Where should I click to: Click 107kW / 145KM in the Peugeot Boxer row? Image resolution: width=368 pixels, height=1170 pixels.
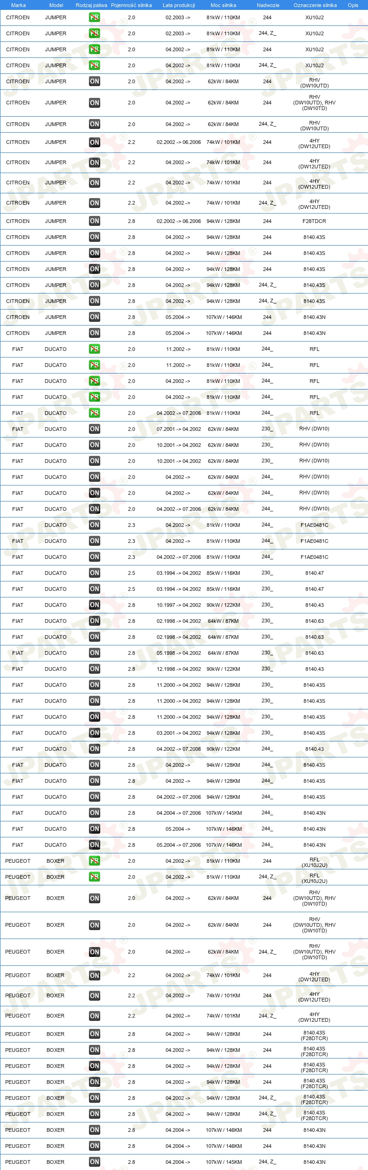tap(224, 1162)
